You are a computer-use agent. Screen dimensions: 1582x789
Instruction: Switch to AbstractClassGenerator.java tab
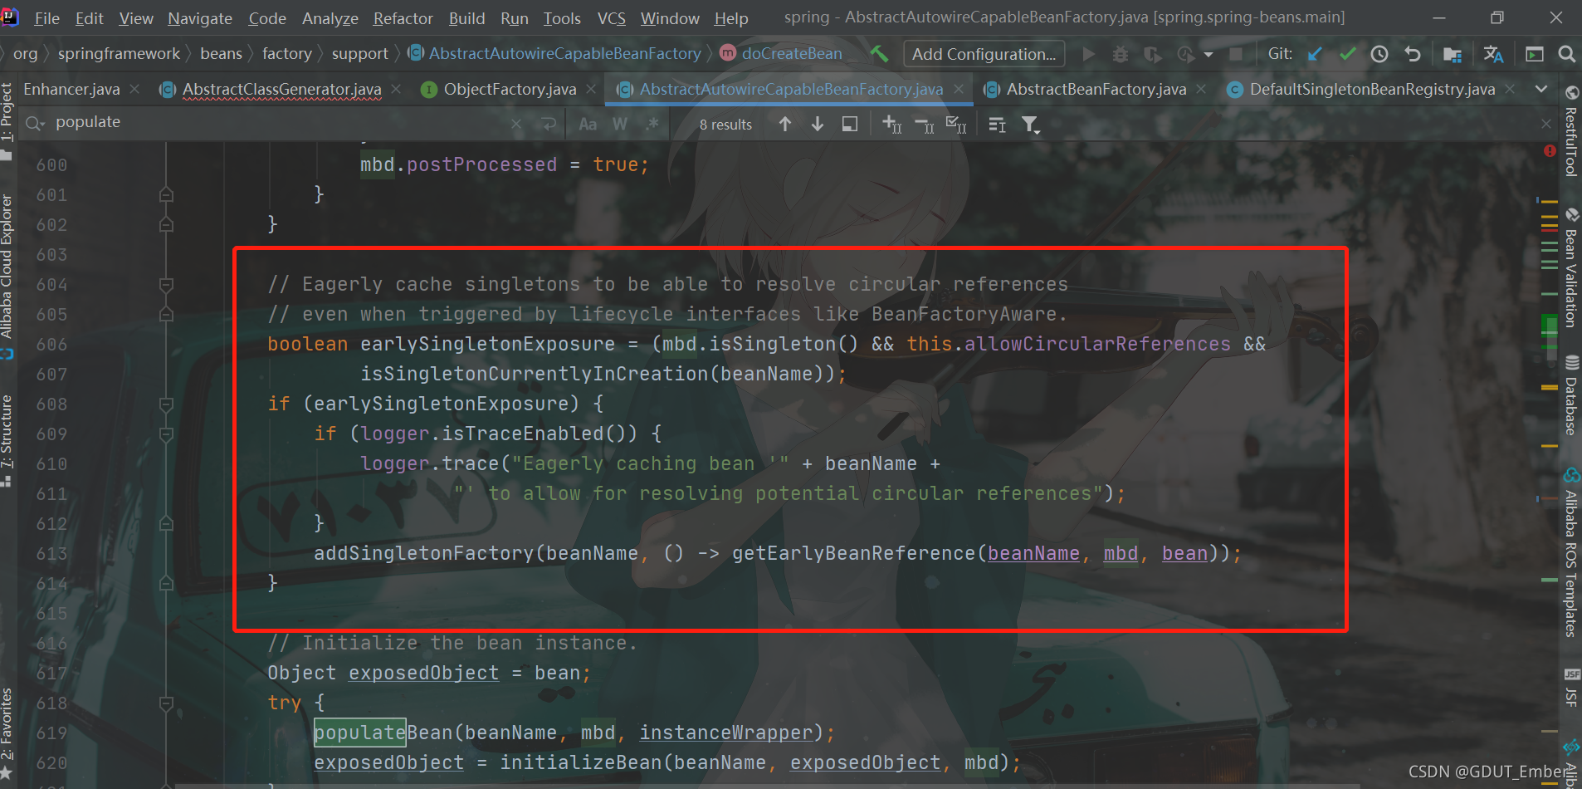point(281,89)
